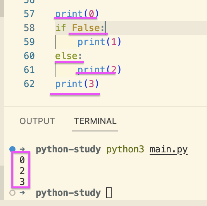Viewport: 207px width, 206px height.
Task: Click line number 61 in the gutter
Action: click(29, 70)
